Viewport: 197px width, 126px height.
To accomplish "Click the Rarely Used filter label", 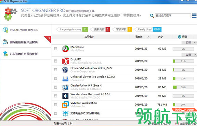I will pos(145,30).
